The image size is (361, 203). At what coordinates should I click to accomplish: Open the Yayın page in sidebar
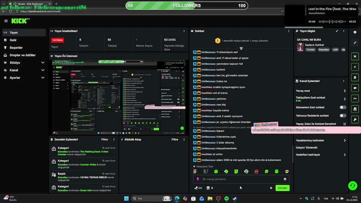coord(24,33)
